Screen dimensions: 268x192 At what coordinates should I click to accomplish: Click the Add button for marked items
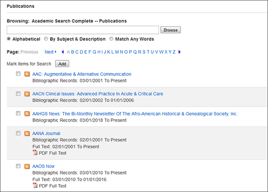[62, 64]
